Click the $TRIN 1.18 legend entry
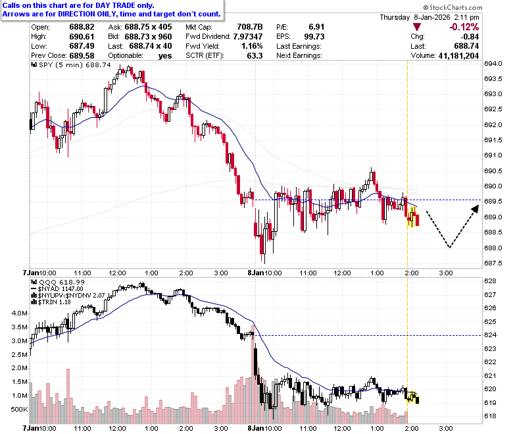 [54, 302]
